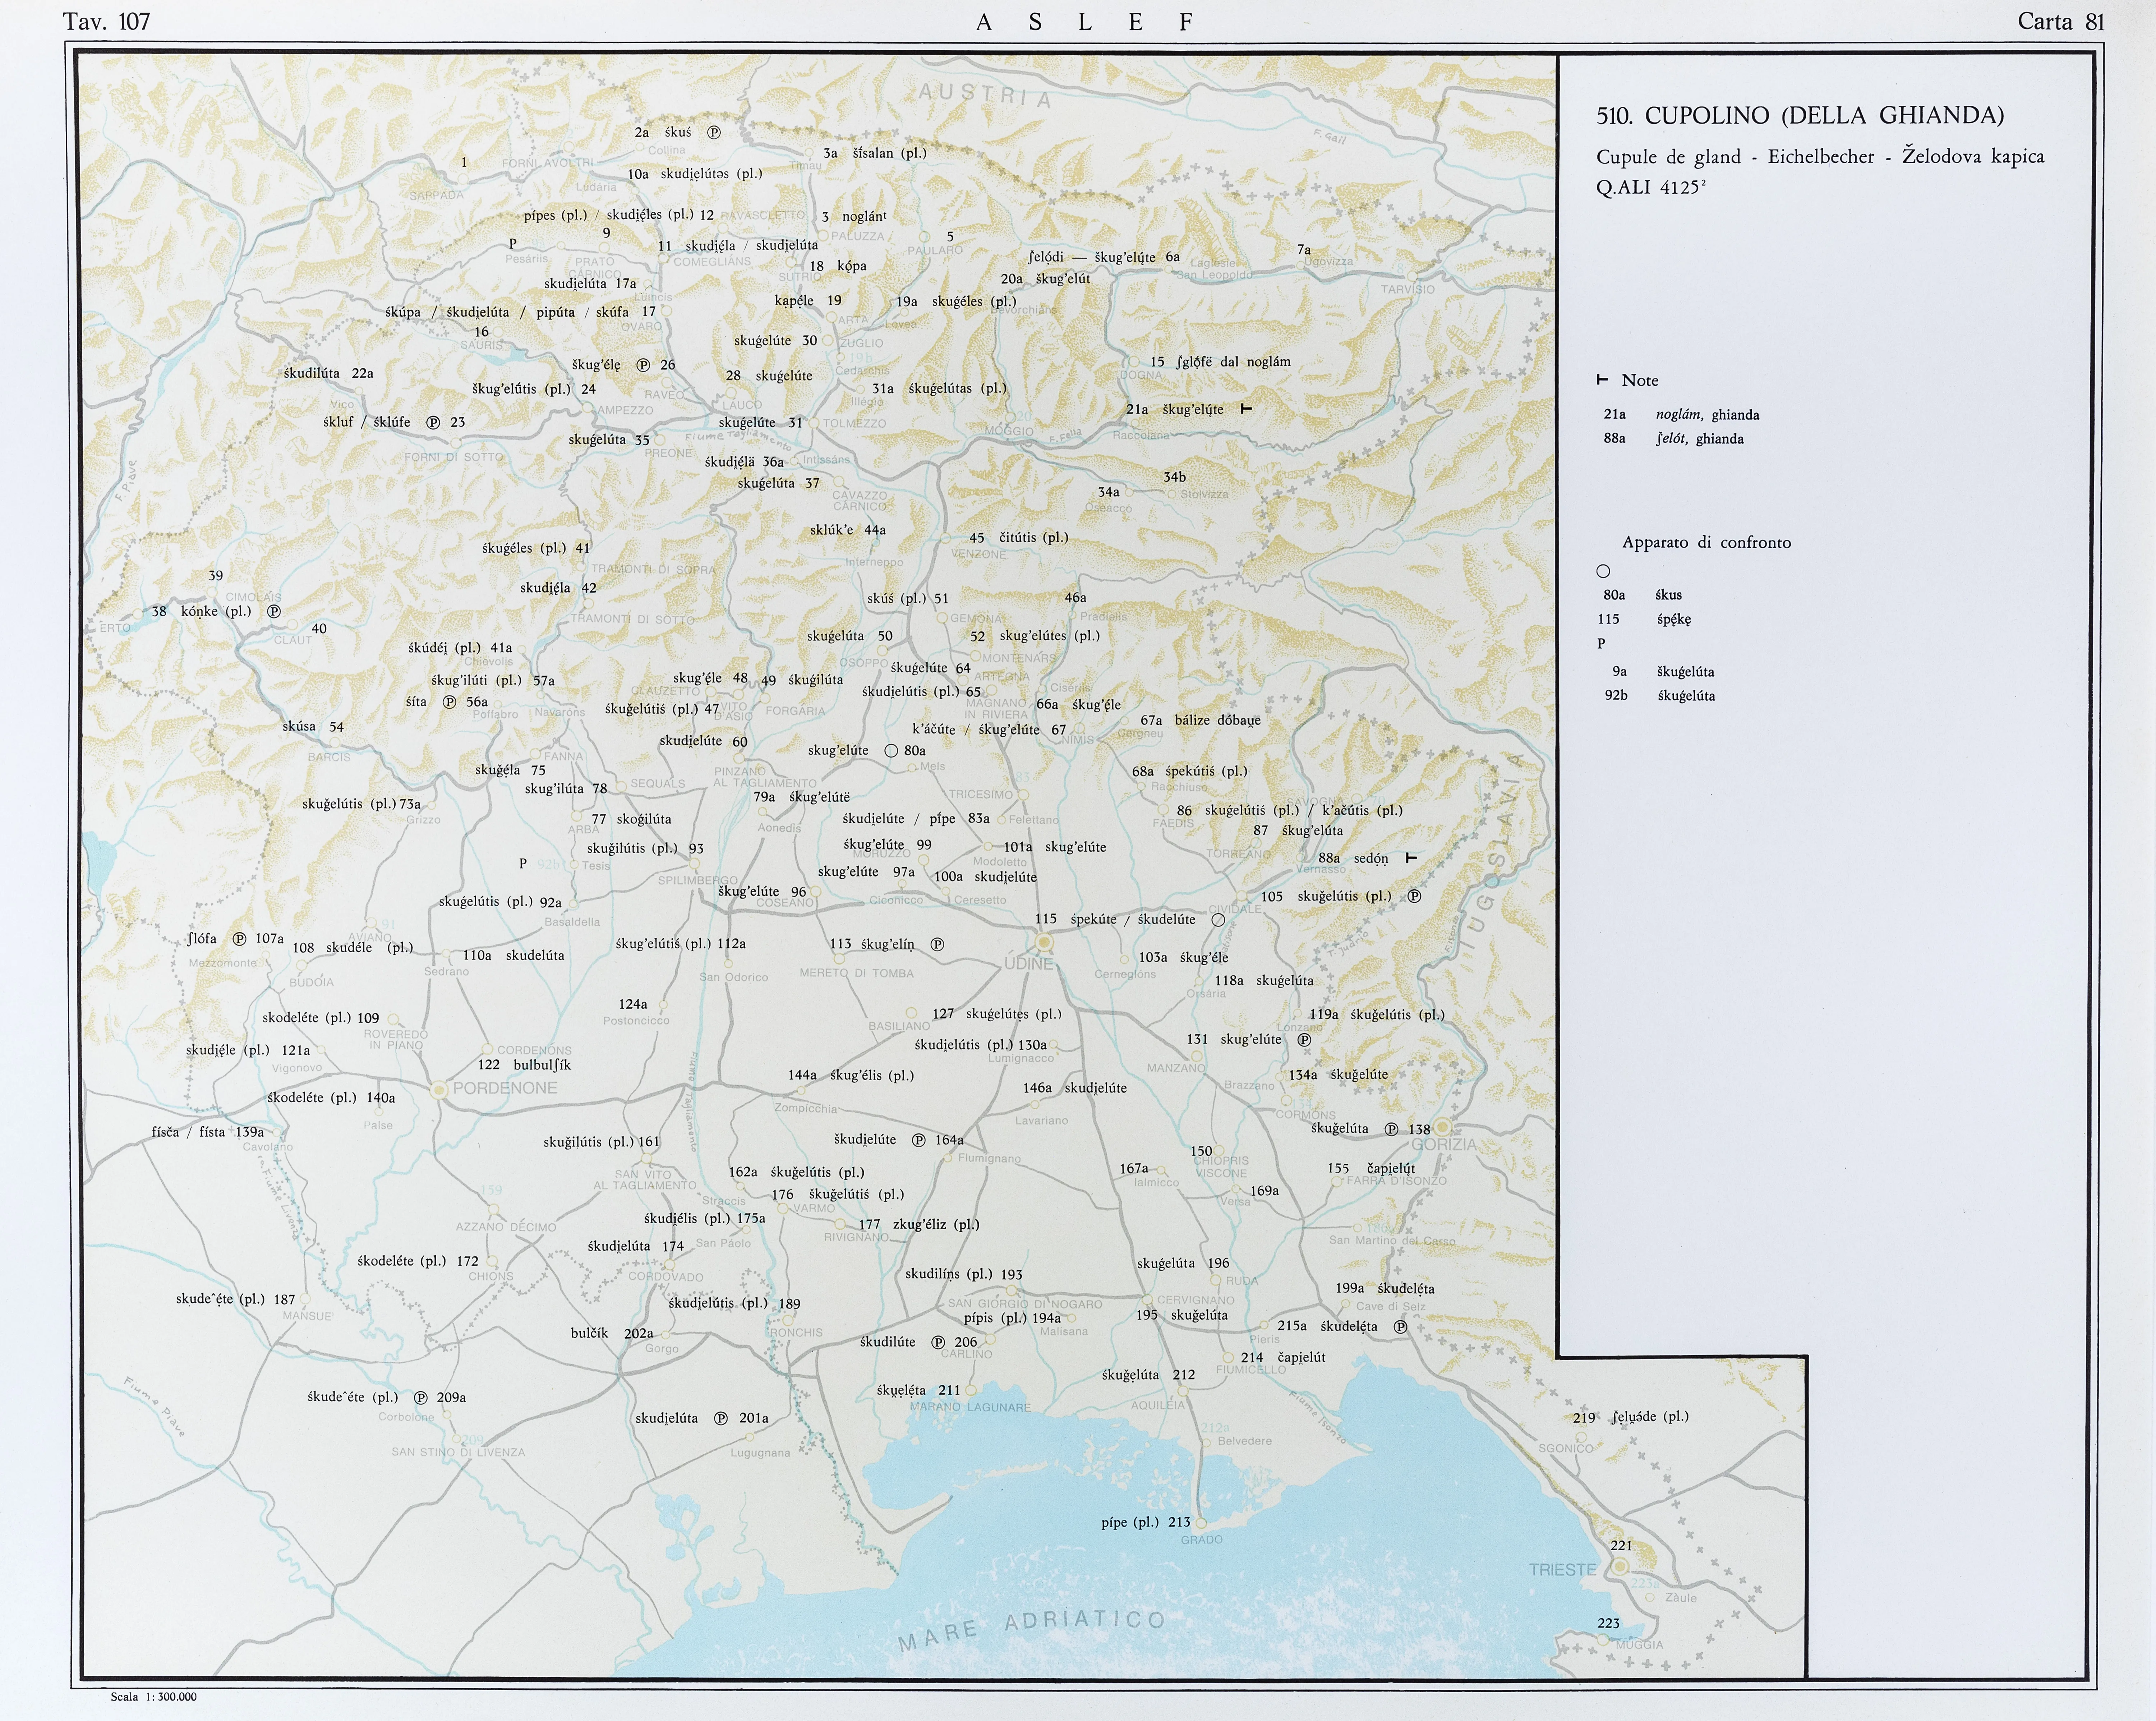2156x1721 pixels.
Task: Click the note symbol next to 88a sedón
Action: click(x=1411, y=858)
